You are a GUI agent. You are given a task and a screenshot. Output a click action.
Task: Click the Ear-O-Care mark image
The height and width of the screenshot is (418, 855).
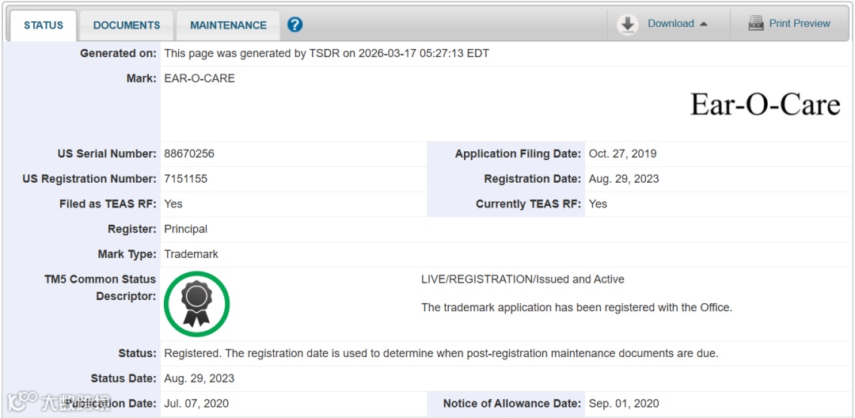click(x=765, y=104)
